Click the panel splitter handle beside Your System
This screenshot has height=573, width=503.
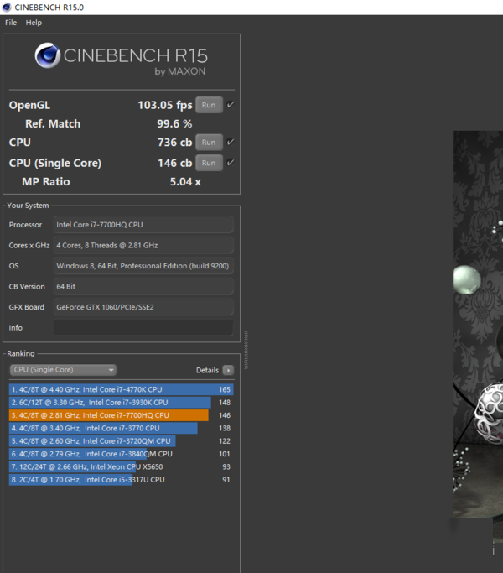[x=246, y=350]
